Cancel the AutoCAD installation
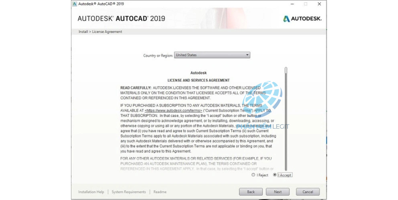 point(308,192)
